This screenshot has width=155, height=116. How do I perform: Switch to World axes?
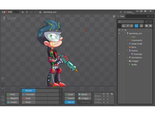tap(70, 102)
